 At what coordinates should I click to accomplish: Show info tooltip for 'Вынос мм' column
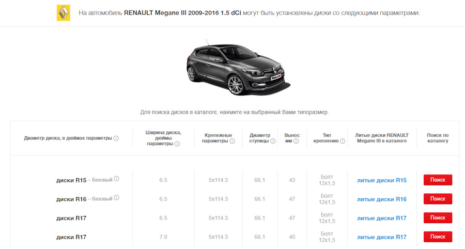point(296,141)
